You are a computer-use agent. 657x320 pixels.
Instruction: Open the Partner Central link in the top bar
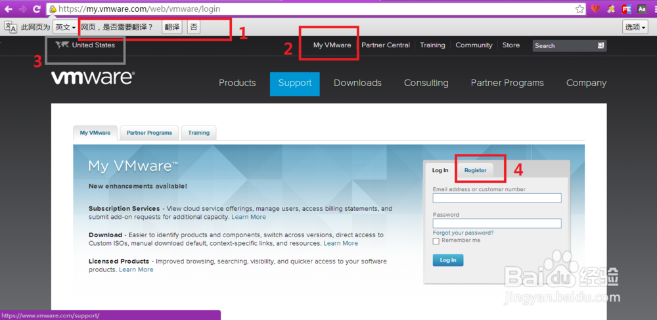386,45
